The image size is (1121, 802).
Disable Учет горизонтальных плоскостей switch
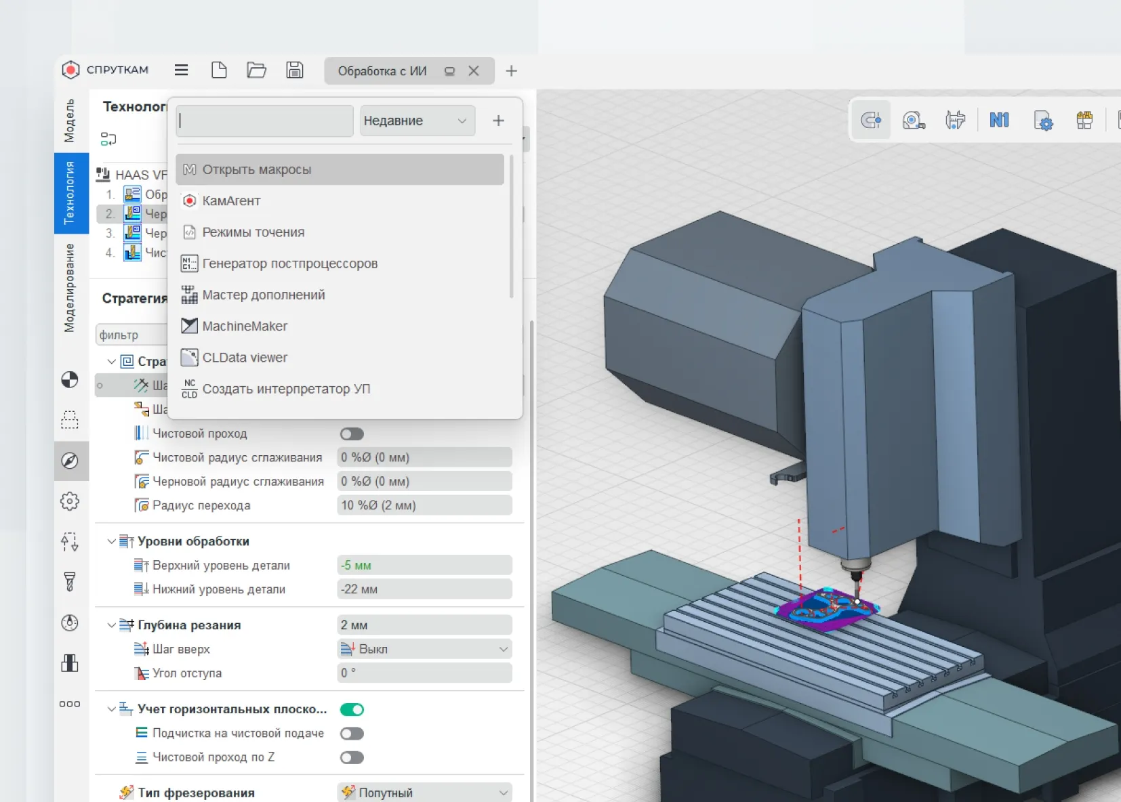click(x=352, y=709)
